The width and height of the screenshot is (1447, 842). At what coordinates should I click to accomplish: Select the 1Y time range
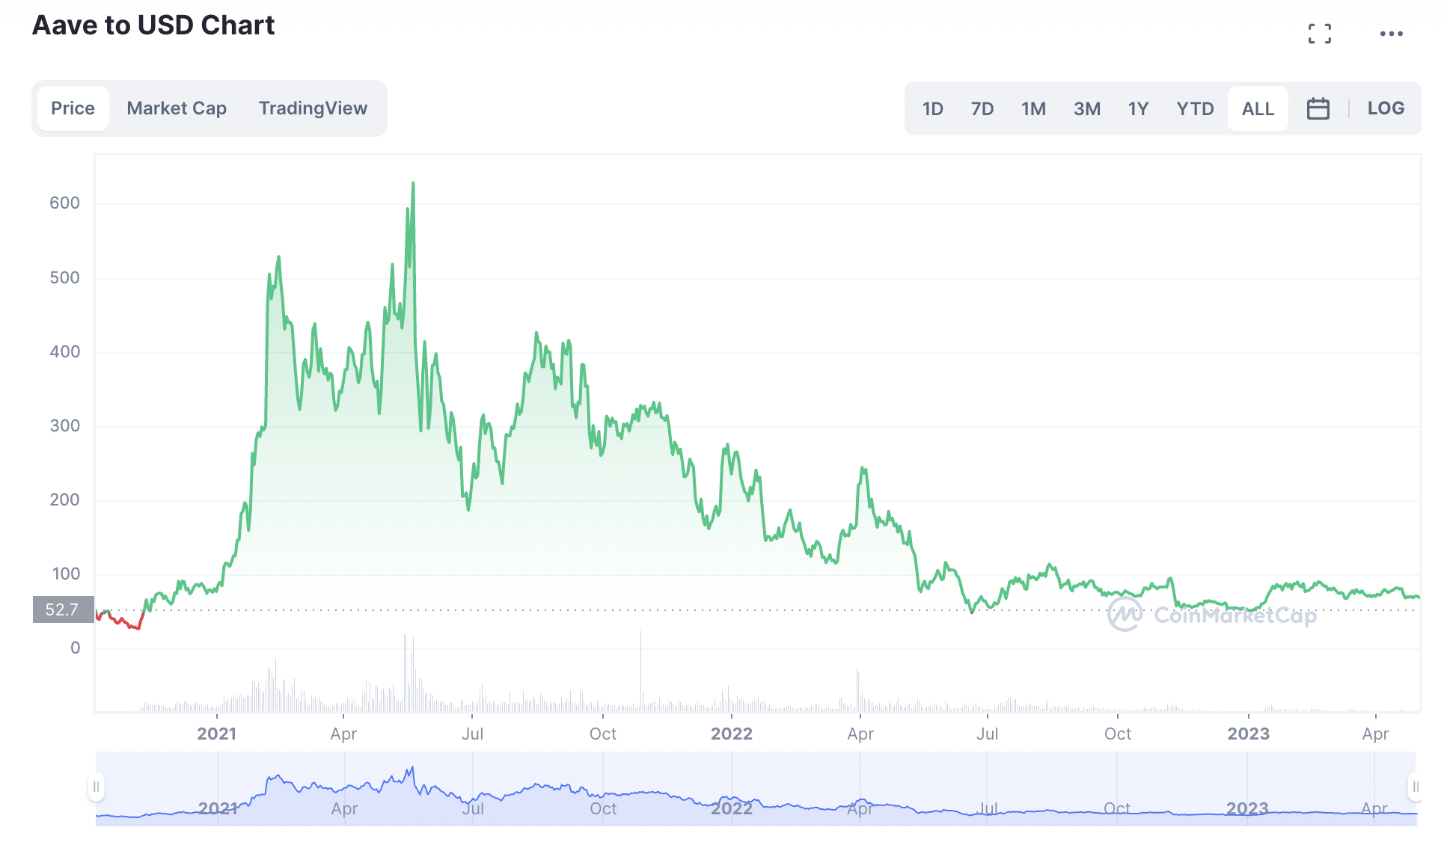(x=1138, y=109)
